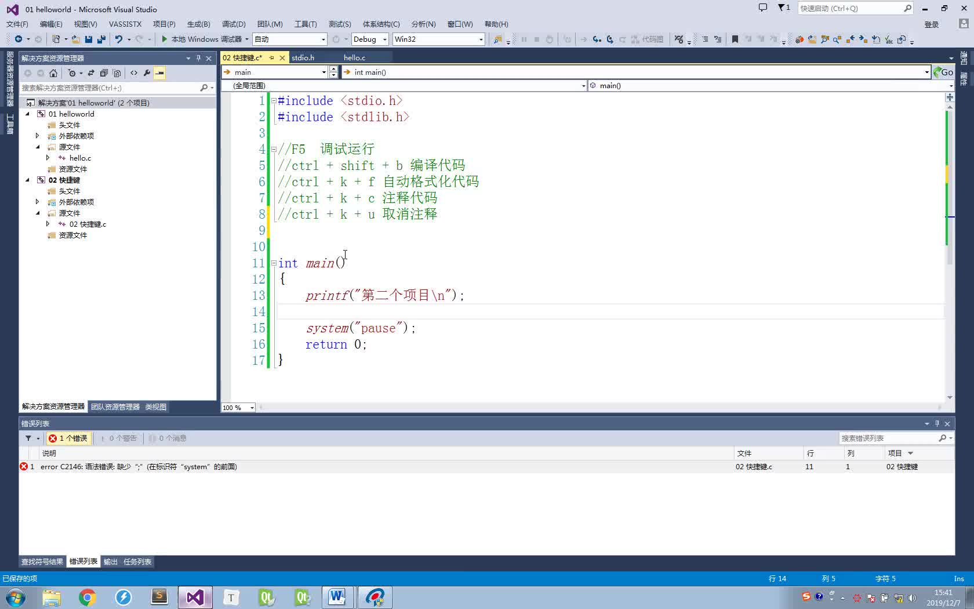Refresh the Solution Explorer tree
974x609 pixels.
pos(91,72)
